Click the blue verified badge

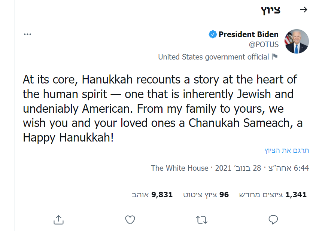click(x=213, y=34)
